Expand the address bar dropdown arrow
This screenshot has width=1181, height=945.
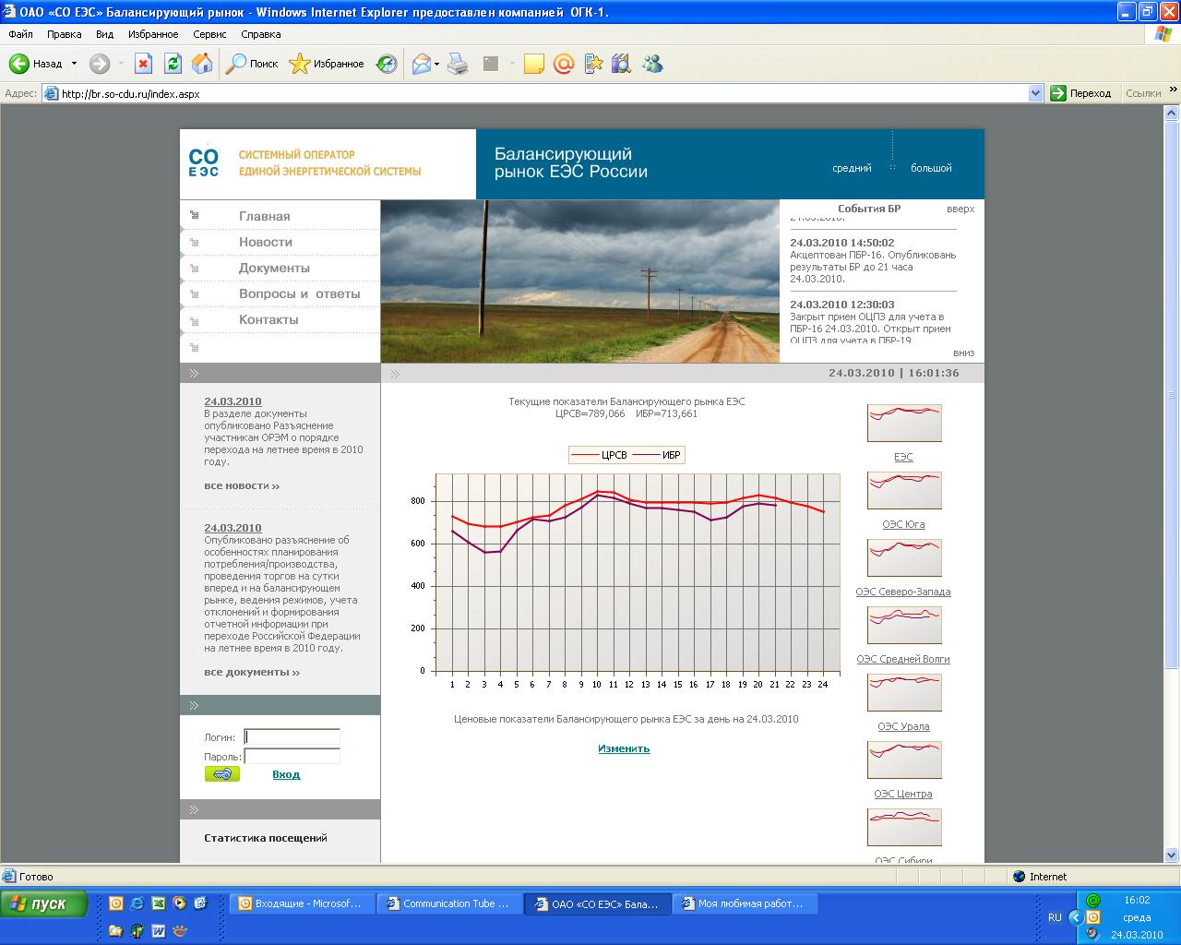tap(1036, 93)
